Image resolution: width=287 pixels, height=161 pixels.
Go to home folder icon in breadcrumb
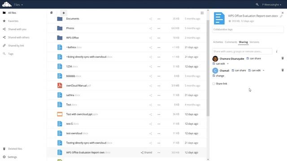52,13
